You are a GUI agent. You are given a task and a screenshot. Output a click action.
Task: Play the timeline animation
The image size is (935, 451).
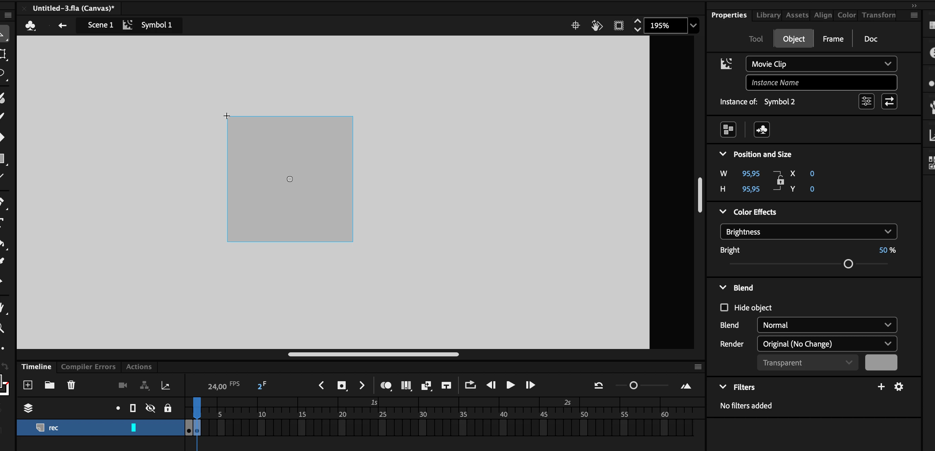510,385
